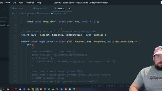Click the try keyword in the editor

click(29, 45)
